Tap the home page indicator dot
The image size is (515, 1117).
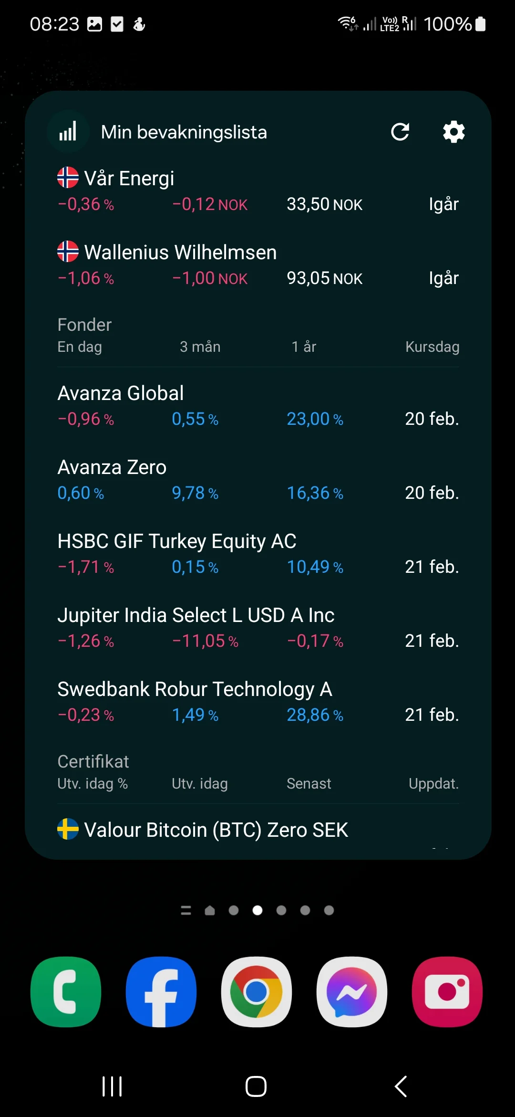point(210,911)
